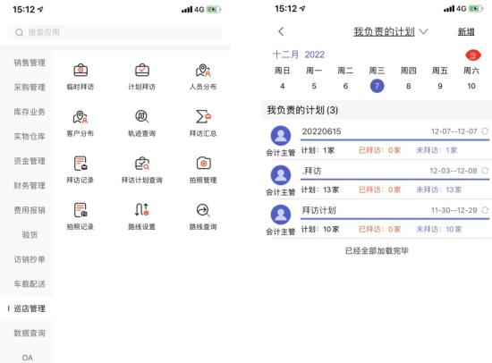
Task: Select date 8 under 周四
Action: pos(408,86)
